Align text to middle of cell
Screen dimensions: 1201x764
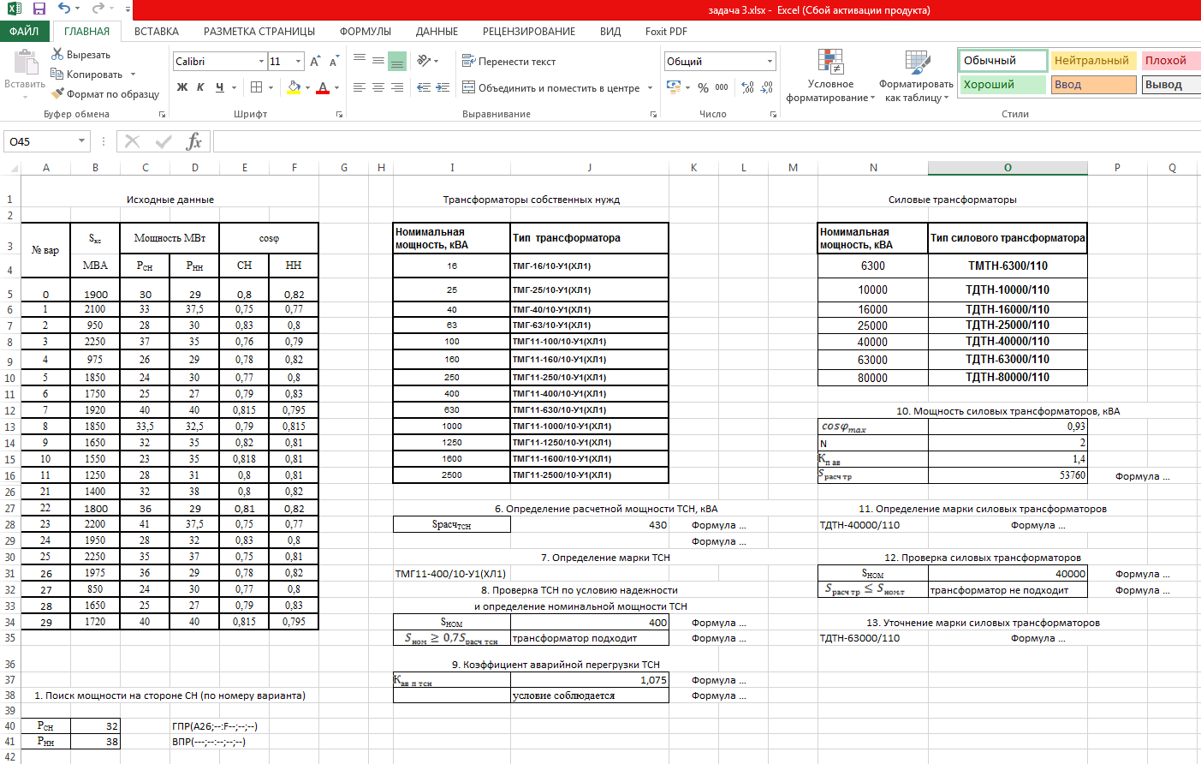pyautogui.click(x=378, y=61)
